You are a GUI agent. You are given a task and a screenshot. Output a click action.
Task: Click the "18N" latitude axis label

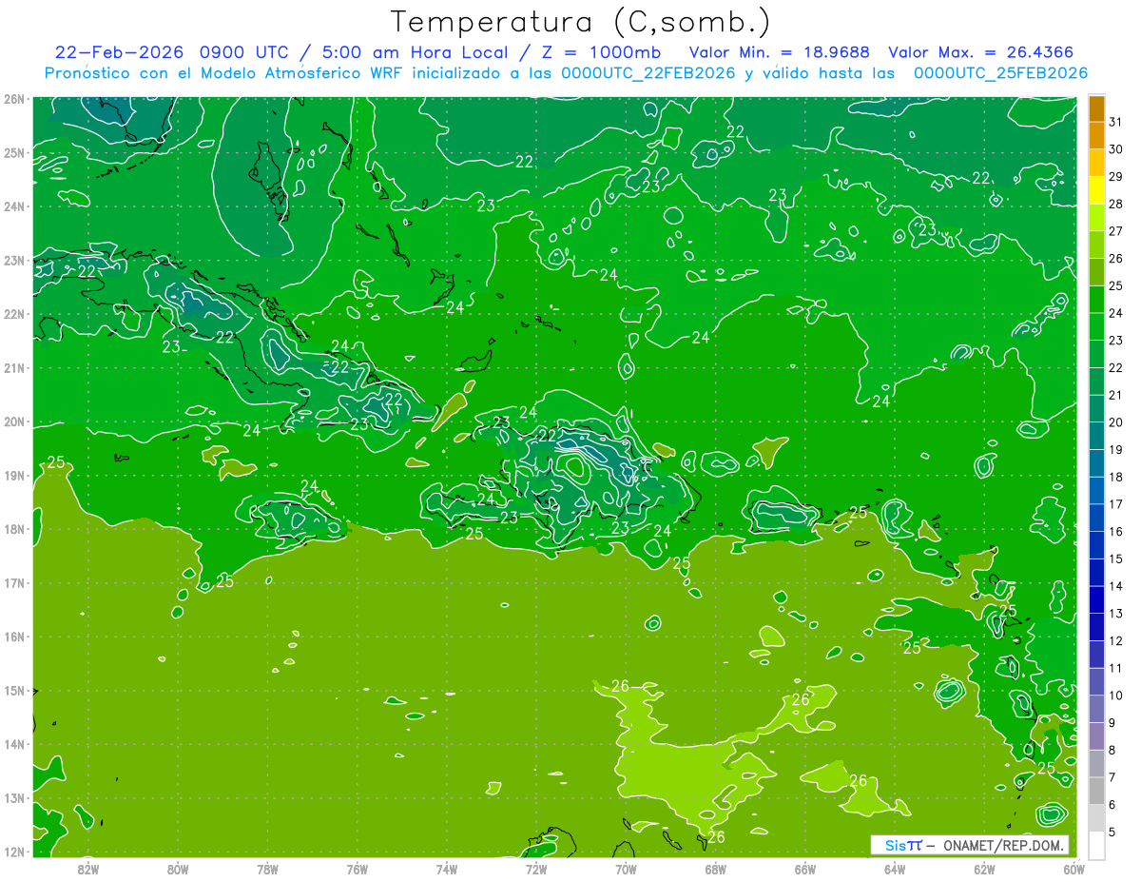[x=14, y=528]
